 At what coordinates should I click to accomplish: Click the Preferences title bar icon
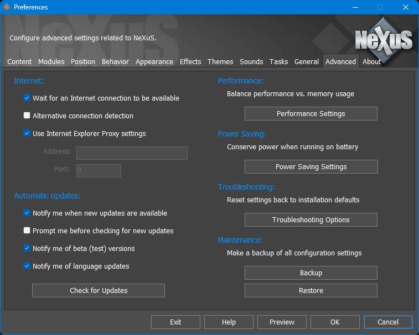[x=7, y=7]
